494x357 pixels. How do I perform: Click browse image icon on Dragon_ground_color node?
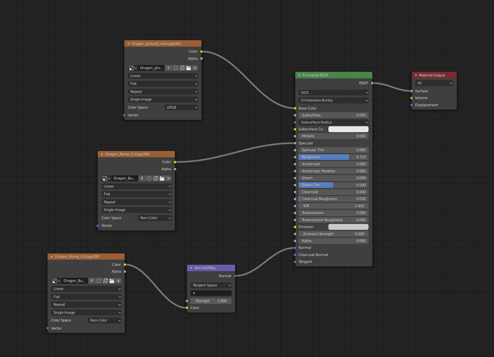pos(132,68)
